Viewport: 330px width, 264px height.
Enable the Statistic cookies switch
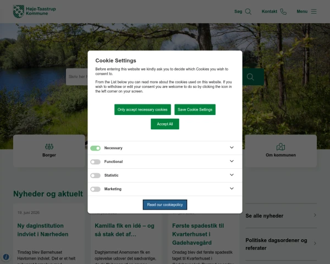click(x=95, y=175)
